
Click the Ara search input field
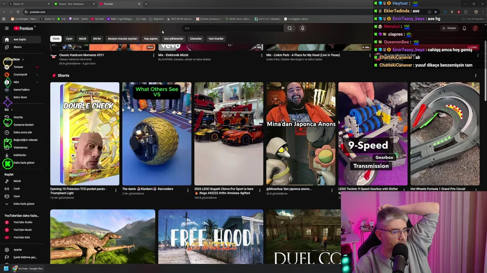click(x=233, y=28)
